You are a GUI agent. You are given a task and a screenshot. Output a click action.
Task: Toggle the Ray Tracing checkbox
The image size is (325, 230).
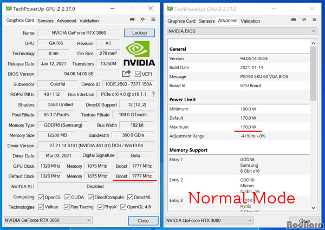pyautogui.click(x=67, y=207)
